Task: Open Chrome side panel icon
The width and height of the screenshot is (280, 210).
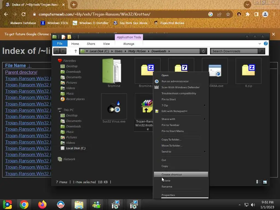Action: [x=256, y=14]
